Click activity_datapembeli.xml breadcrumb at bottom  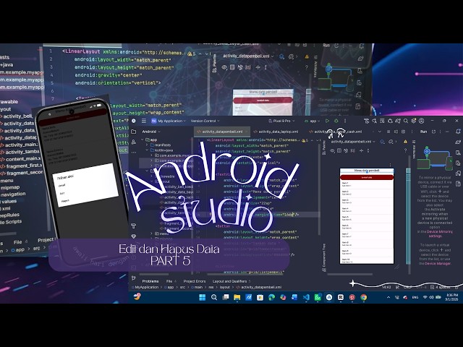(x=259, y=287)
